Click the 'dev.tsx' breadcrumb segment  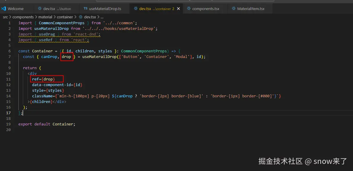coord(90,17)
